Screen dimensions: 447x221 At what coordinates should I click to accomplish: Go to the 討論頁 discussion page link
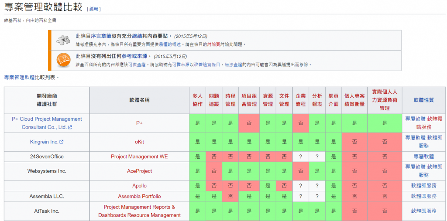coord(213,44)
